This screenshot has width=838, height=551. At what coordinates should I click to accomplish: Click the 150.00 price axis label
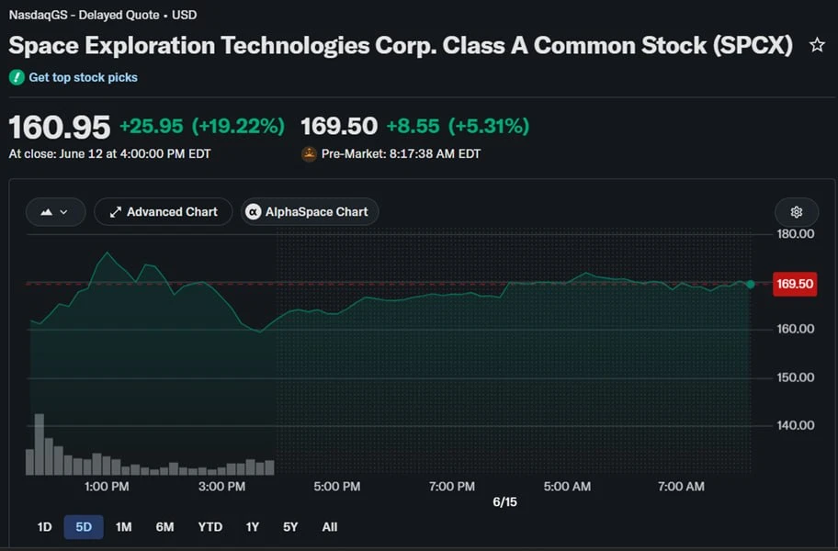coord(795,377)
